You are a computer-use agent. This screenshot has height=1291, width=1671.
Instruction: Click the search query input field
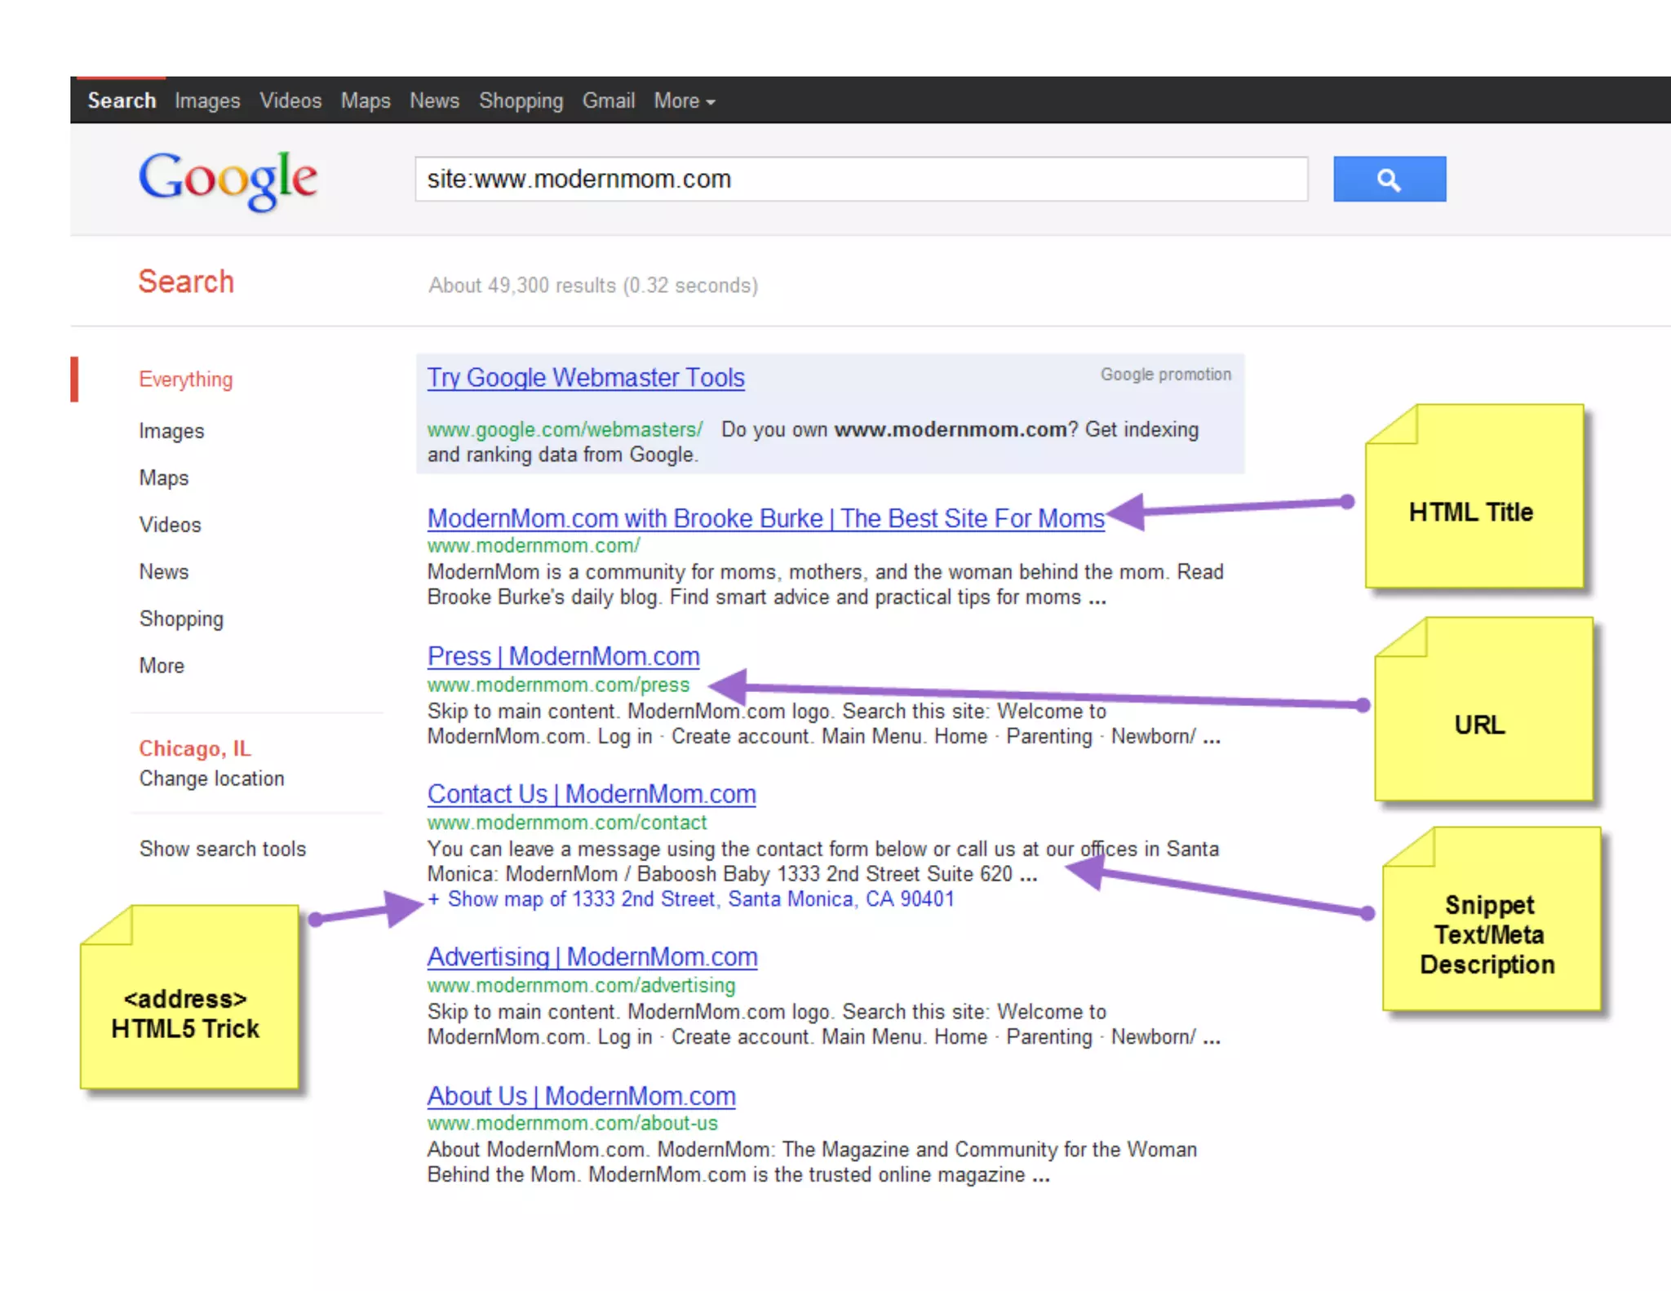861,179
